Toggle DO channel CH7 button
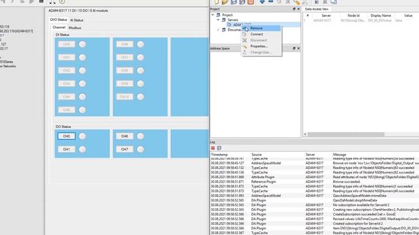The height and width of the screenshot is (235, 419). coord(124,149)
